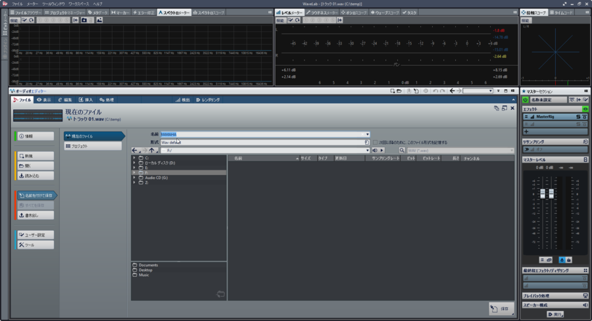This screenshot has height=321, width=592.
Task: Toggle solo S on MasterRig slot
Action: [578, 116]
